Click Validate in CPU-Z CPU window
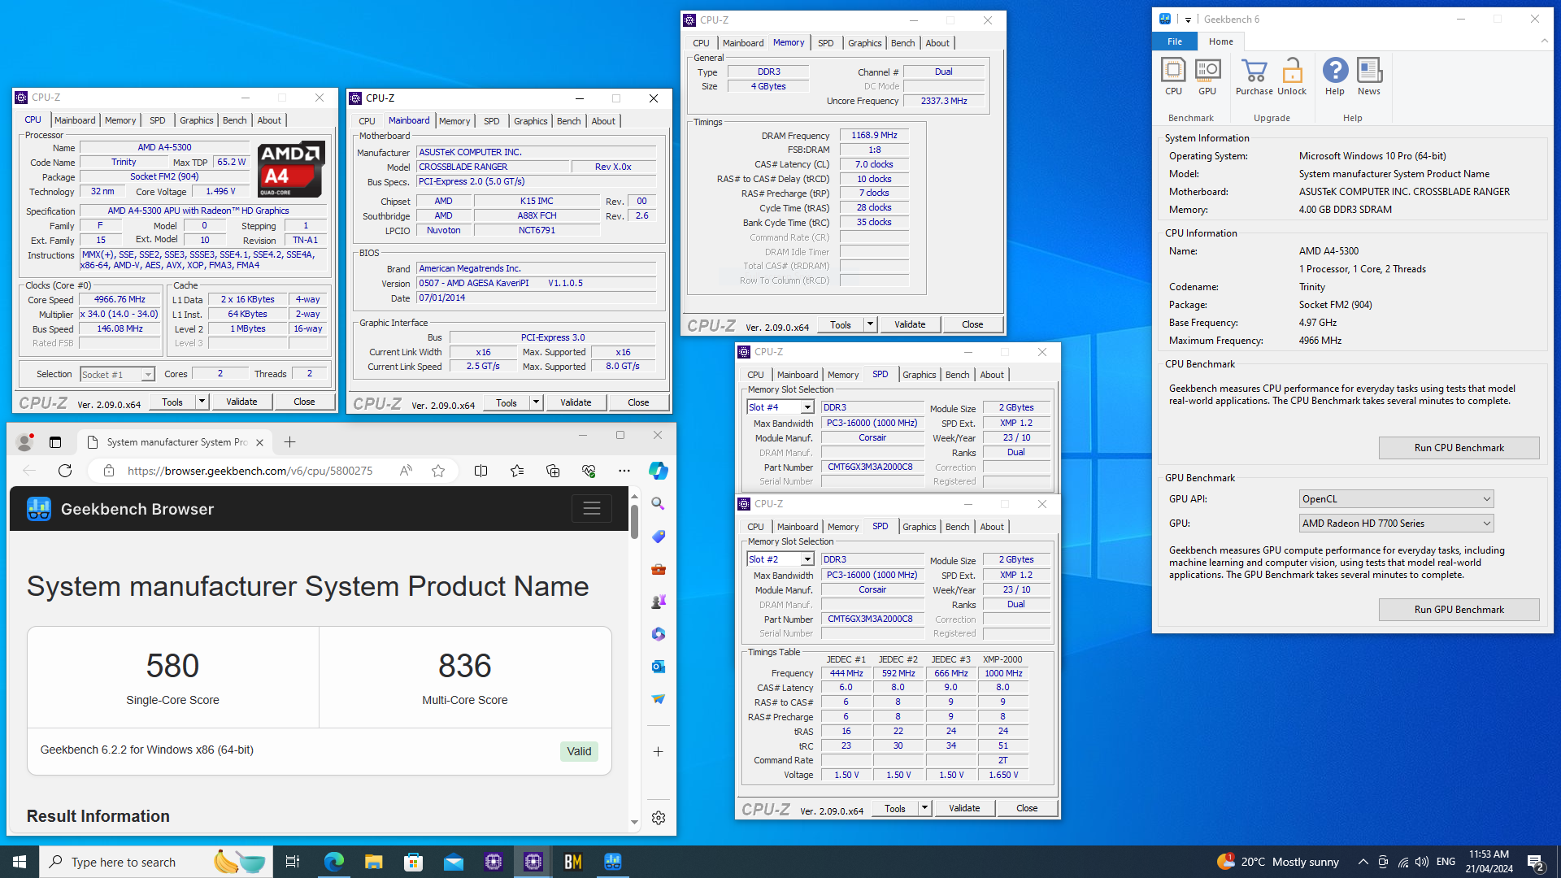 click(x=241, y=402)
